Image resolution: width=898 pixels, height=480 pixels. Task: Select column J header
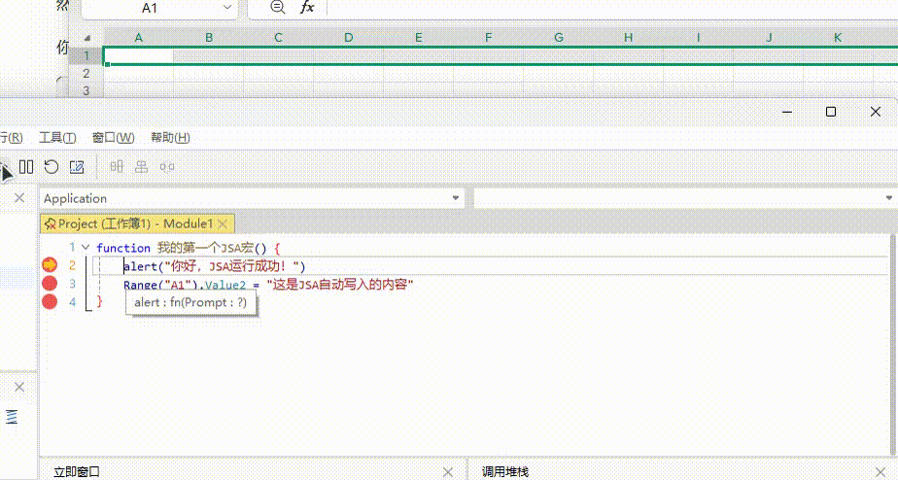(x=769, y=37)
